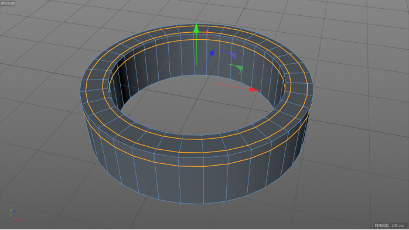Click the blue Z-axis line shaft

click(x=206, y=63)
